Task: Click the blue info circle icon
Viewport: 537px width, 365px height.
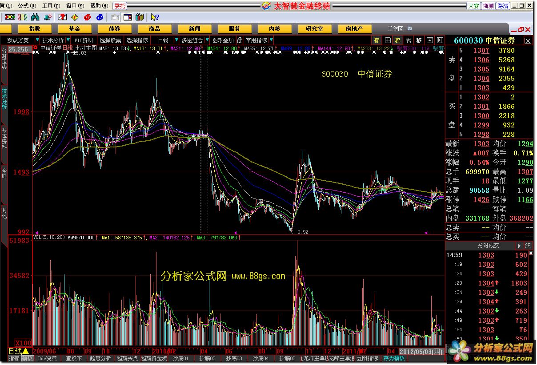Action: [x=100, y=17]
